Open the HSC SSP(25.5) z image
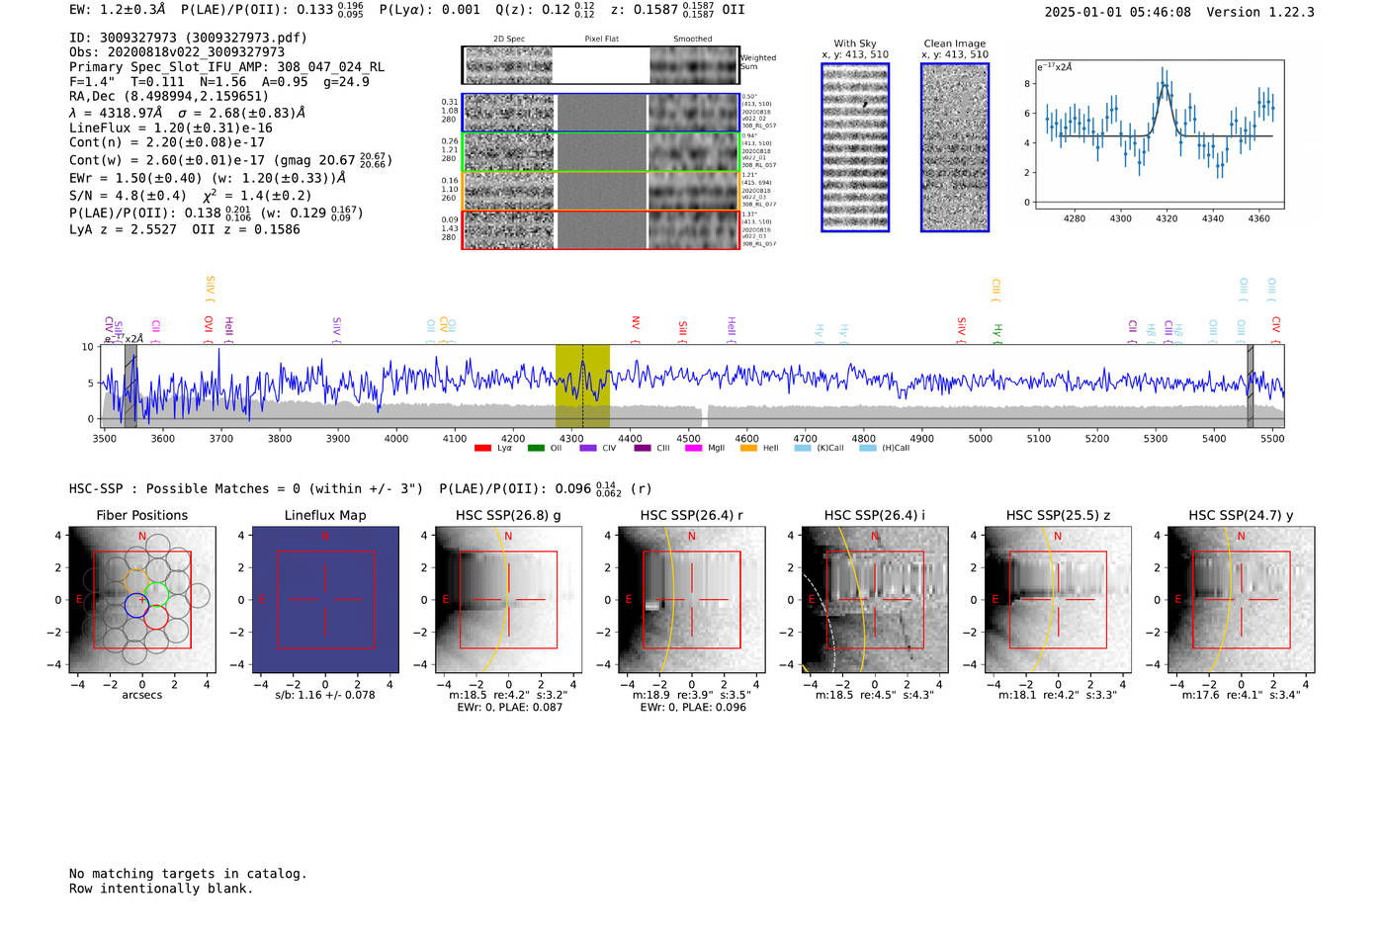 pos(1058,600)
